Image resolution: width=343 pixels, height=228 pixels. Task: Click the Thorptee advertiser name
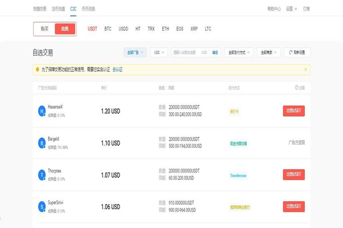[54, 171]
